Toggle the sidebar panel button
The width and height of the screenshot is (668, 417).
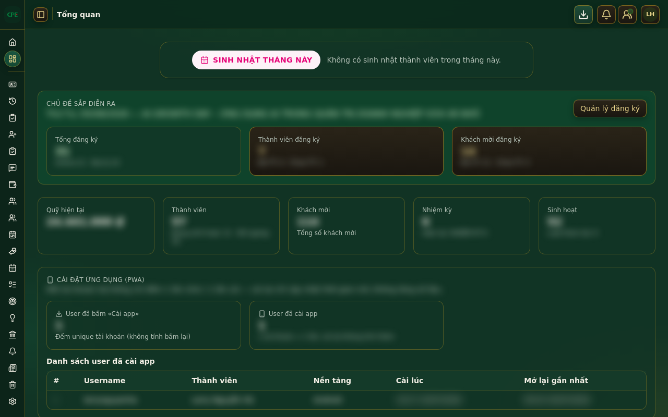(x=41, y=15)
